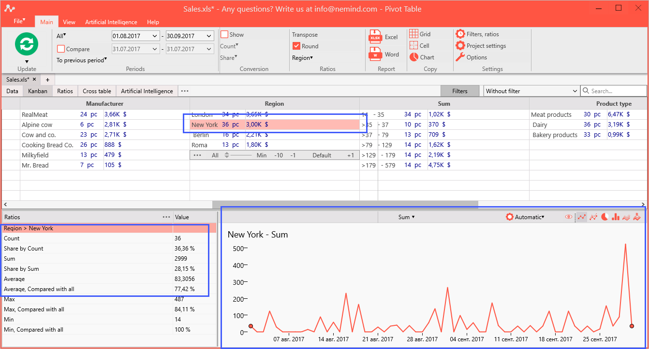Open the Automatic chart settings dropdown

pyautogui.click(x=525, y=217)
